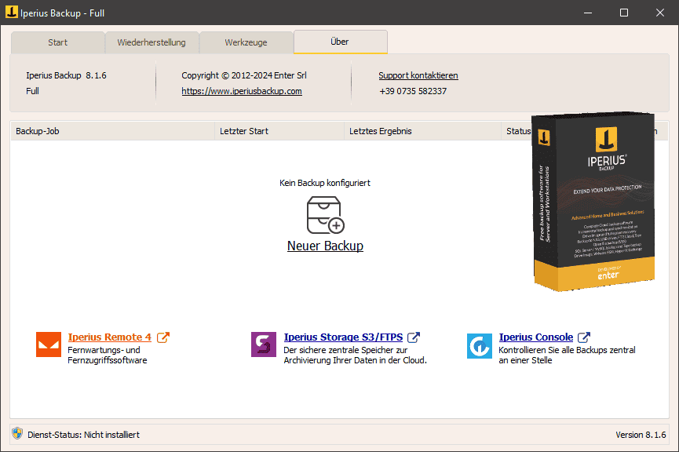
Task: Click the phone number +39 0735 582337
Action: (x=413, y=91)
